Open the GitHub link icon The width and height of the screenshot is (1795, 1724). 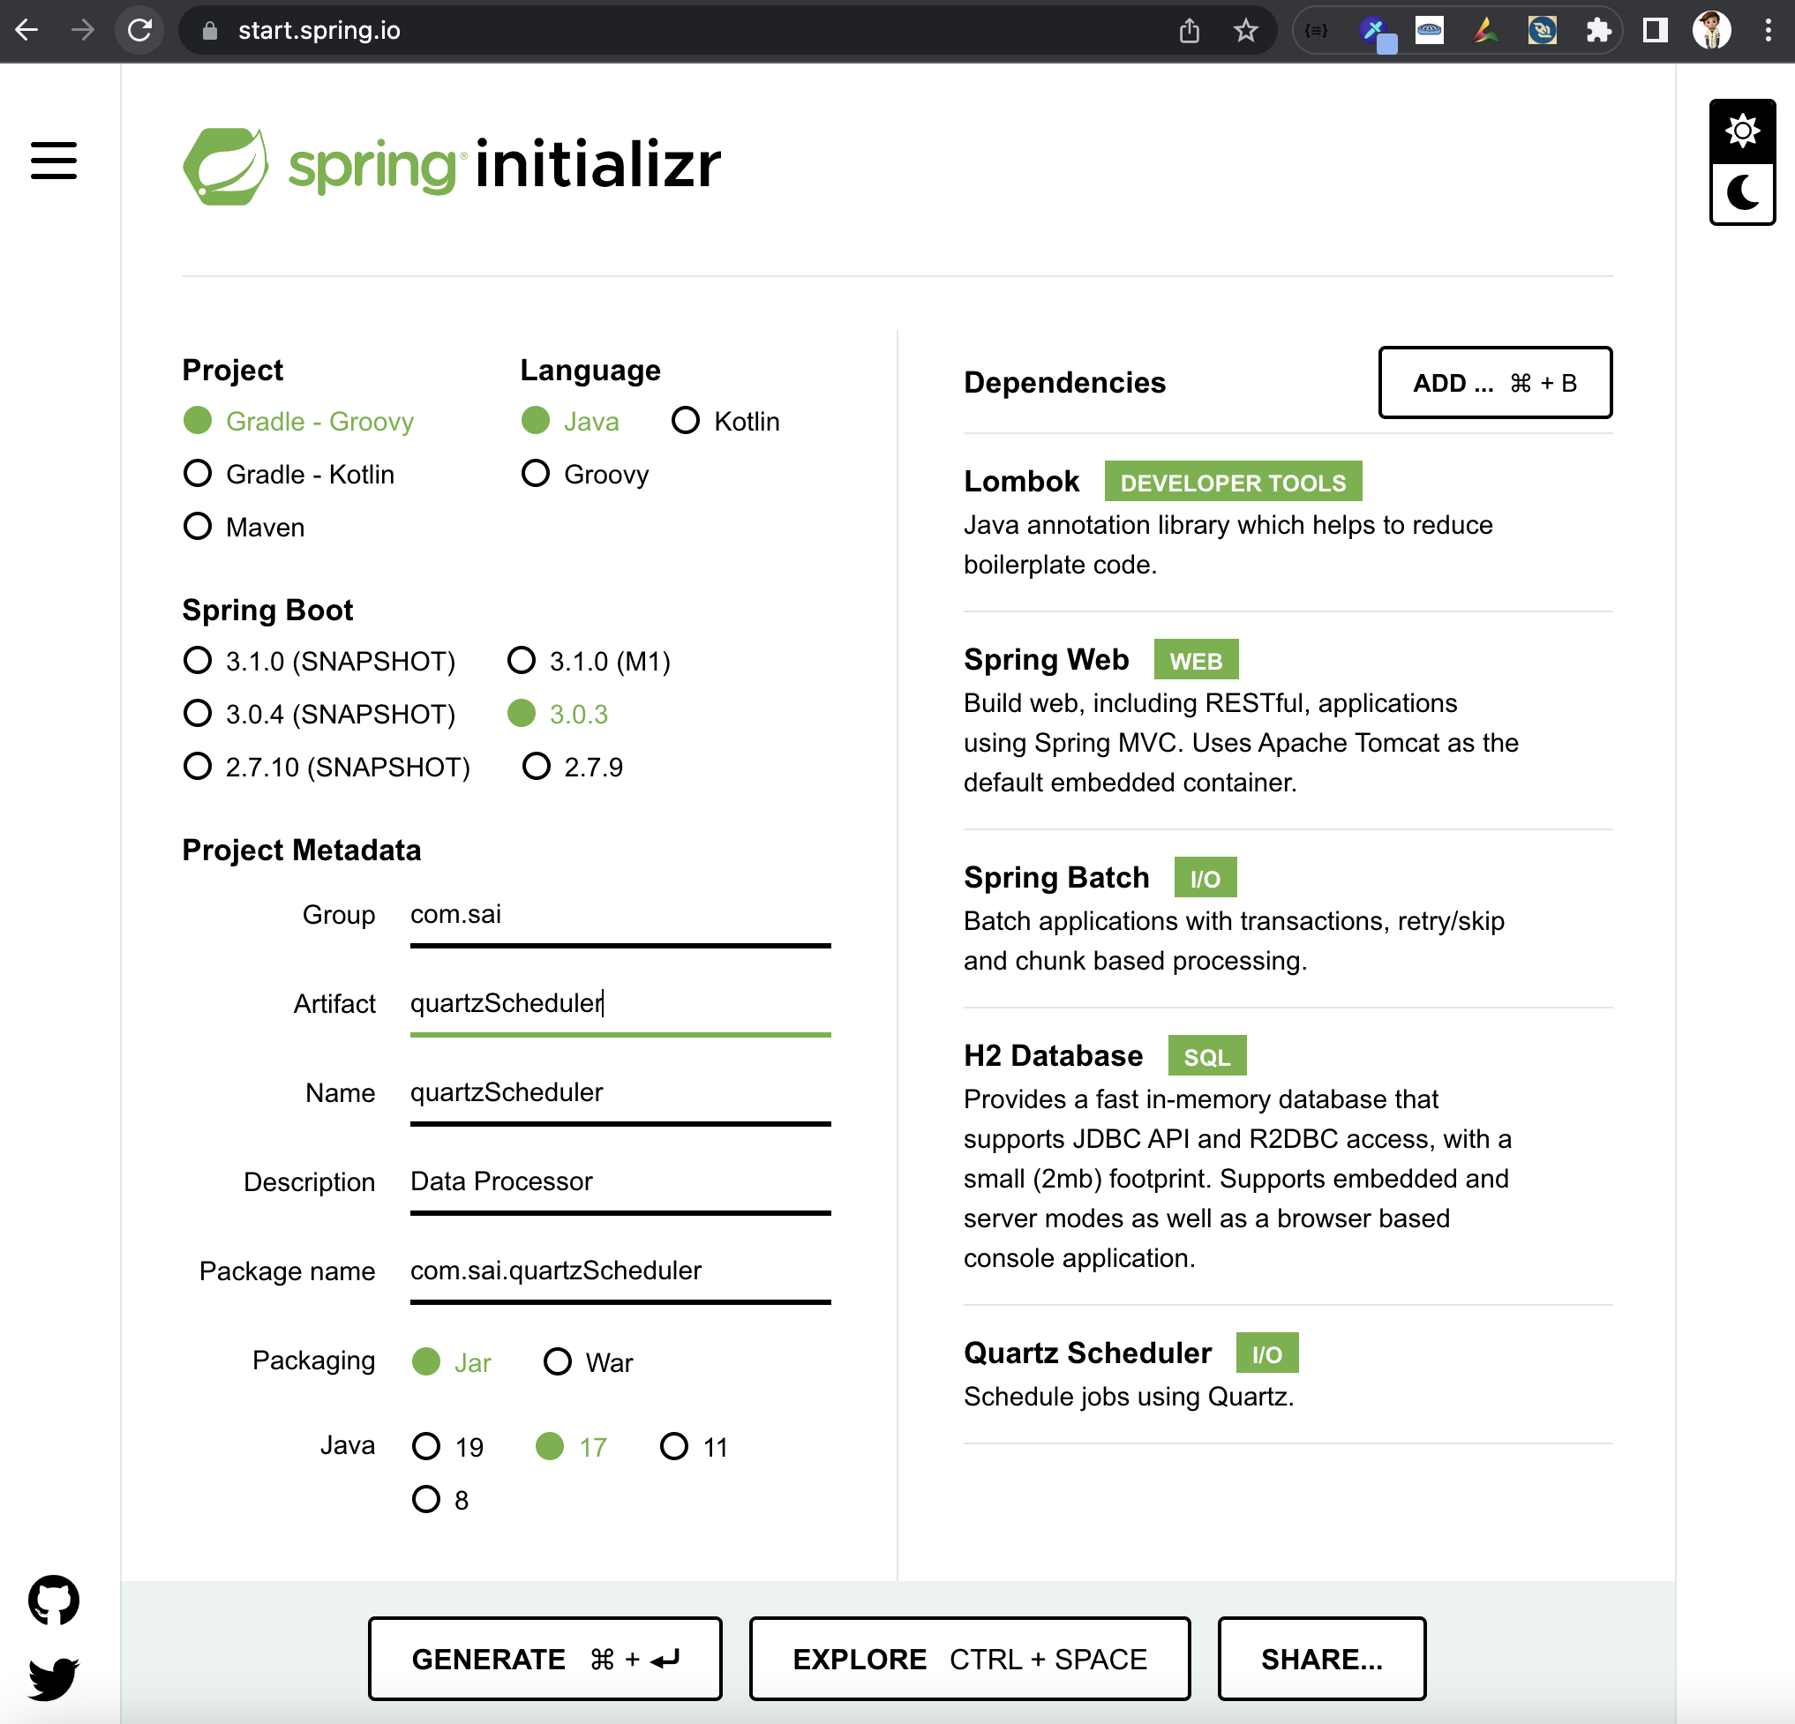coord(53,1600)
